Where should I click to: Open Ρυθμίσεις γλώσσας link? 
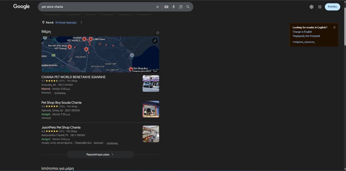tap(304, 42)
